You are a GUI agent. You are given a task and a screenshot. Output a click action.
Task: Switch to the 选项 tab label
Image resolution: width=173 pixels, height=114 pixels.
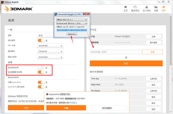click(x=163, y=11)
